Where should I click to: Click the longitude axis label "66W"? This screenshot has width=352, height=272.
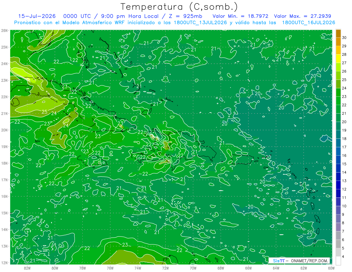click(248, 268)
